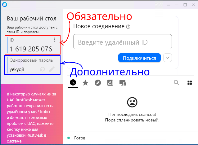Maximize the RustDesk window
Image resolution: width=198 pixels, height=145 pixels.
click(185, 5)
